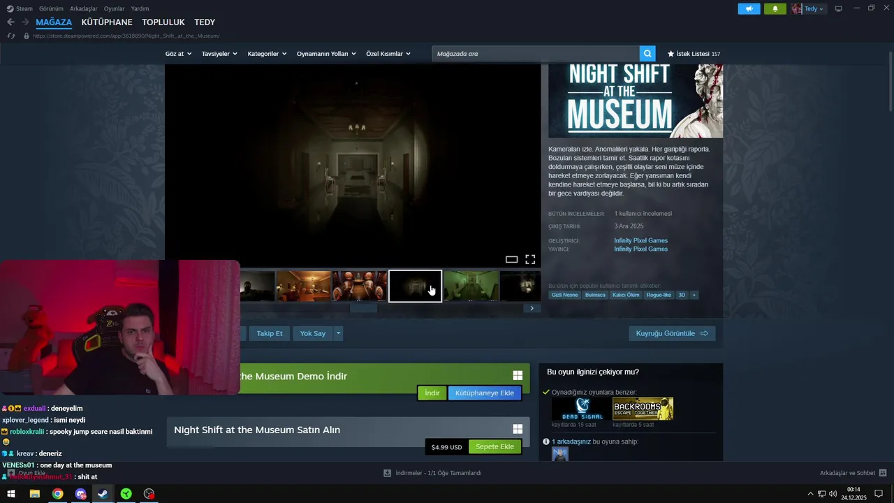Image resolution: width=894 pixels, height=503 pixels.
Task: Open OBS Studio from the taskbar
Action: [x=149, y=494]
